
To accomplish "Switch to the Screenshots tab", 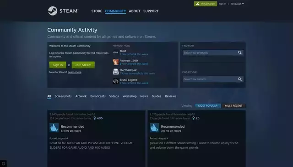I will [63, 96].
